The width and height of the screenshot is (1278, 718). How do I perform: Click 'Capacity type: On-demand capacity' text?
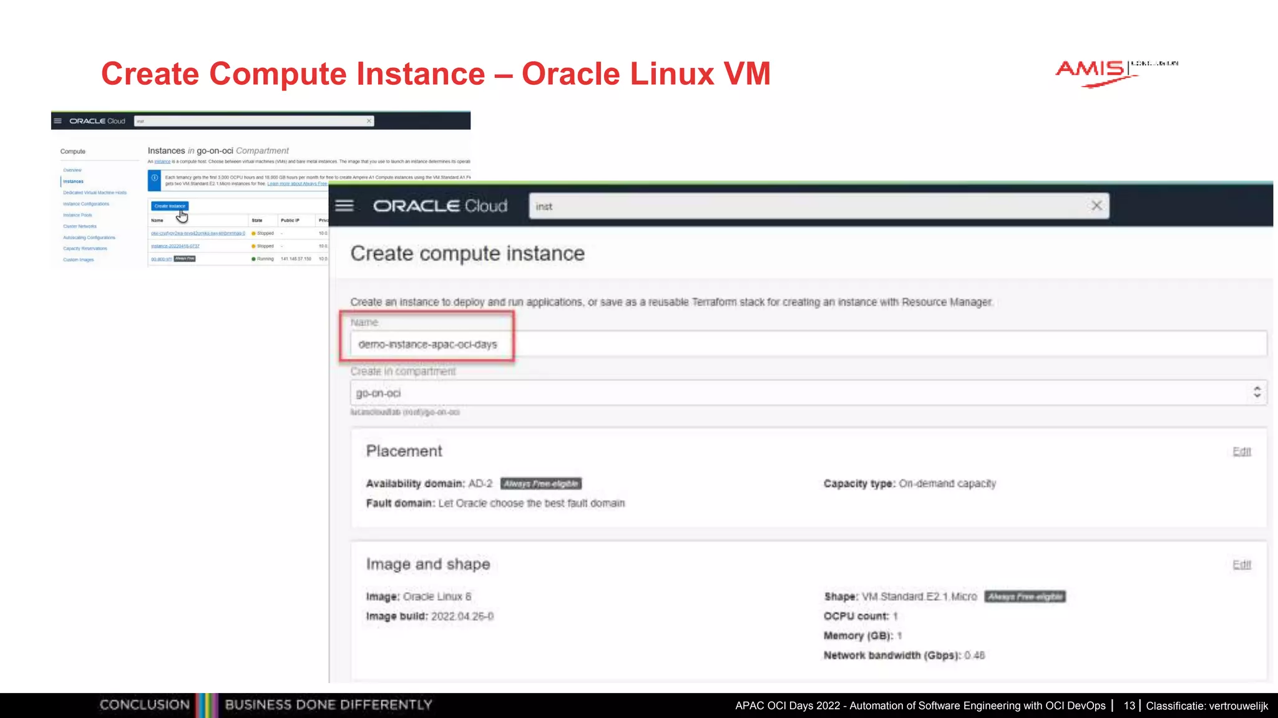(x=910, y=484)
